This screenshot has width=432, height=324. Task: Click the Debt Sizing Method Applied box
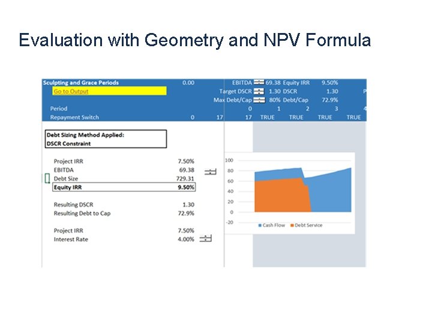106,139
